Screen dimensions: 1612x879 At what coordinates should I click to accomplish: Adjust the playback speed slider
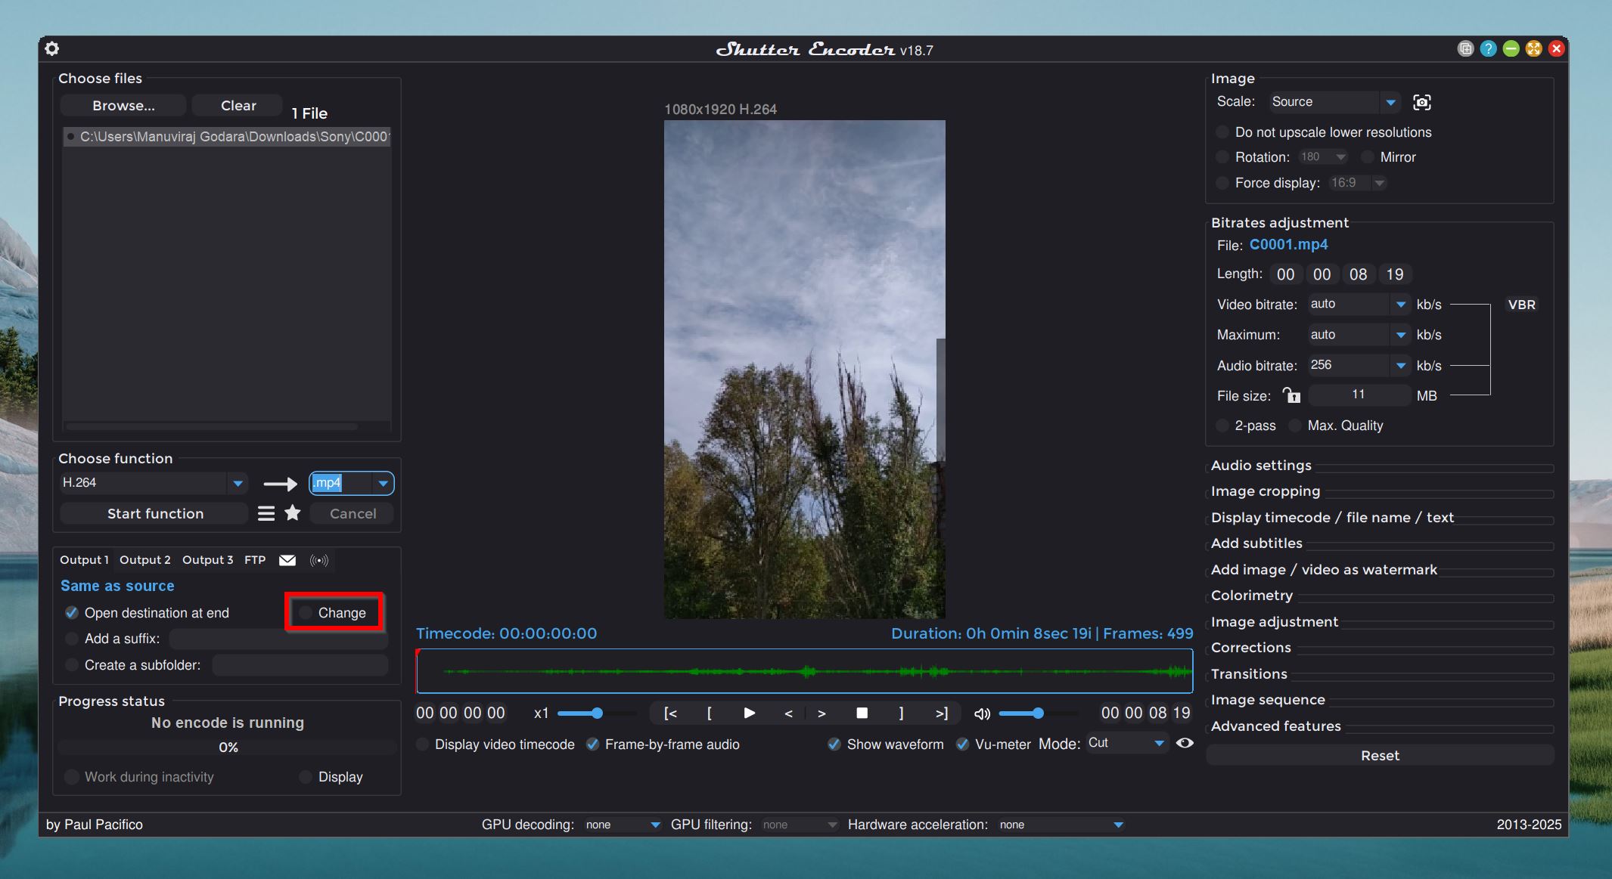pyautogui.click(x=598, y=713)
